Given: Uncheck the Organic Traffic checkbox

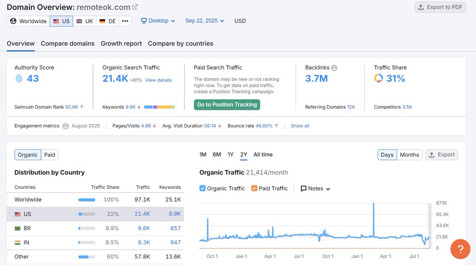Looking at the screenshot, I should pyautogui.click(x=203, y=188).
